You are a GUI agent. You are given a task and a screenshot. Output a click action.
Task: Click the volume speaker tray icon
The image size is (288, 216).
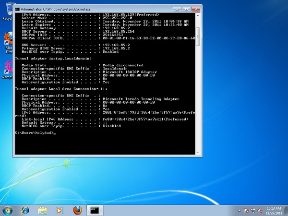259,210
